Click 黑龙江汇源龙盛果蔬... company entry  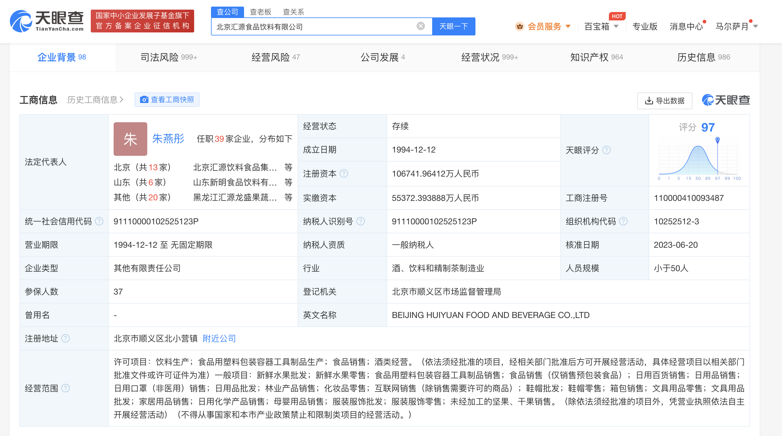(235, 198)
